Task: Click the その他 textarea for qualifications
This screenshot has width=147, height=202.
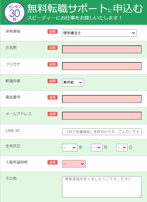Action: coord(102,187)
